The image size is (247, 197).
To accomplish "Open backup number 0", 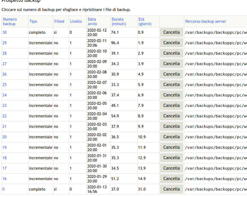I will click(3, 189).
